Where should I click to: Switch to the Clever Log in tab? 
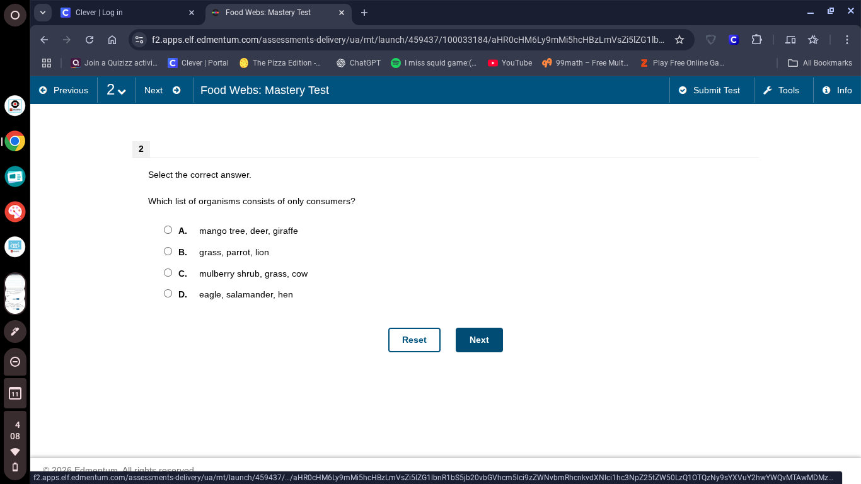113,12
